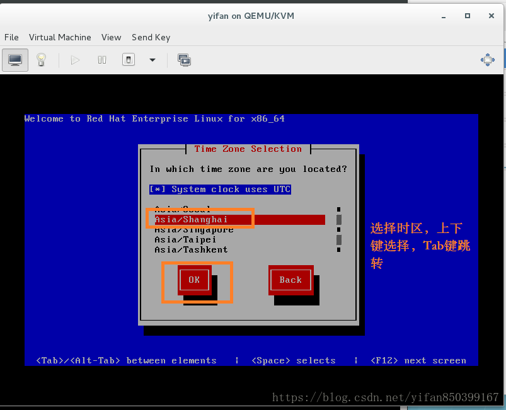The width and height of the screenshot is (506, 410).
Task: Open the Send Key menu
Action: [151, 37]
